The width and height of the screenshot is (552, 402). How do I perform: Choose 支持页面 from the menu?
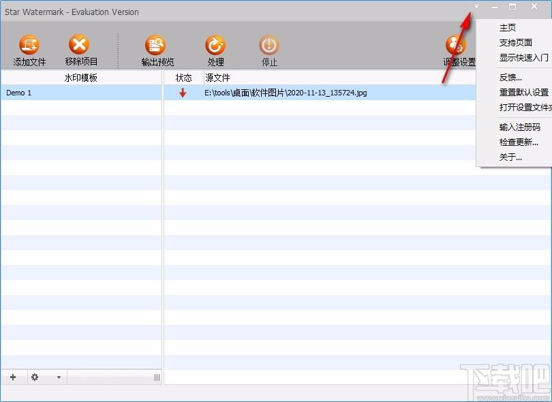coord(515,43)
